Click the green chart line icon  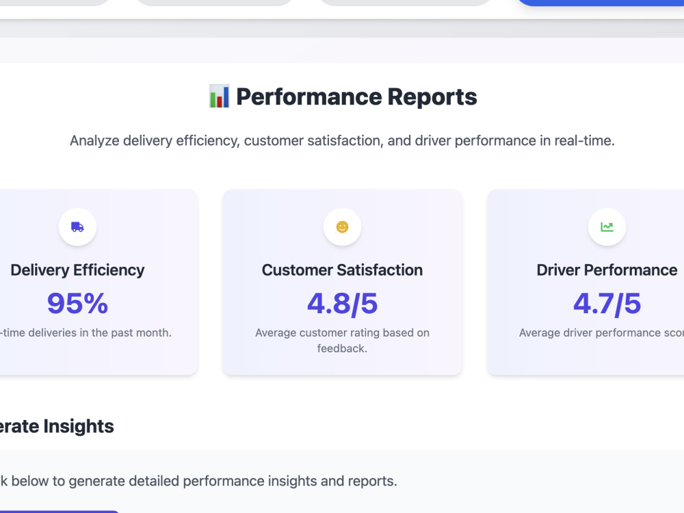607,227
